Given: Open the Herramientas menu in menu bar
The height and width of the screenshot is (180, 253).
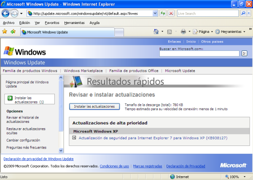Looking at the screenshot, I should tap(74, 23).
